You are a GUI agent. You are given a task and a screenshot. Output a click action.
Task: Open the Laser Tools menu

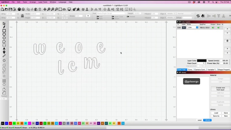click(x=43, y=2)
